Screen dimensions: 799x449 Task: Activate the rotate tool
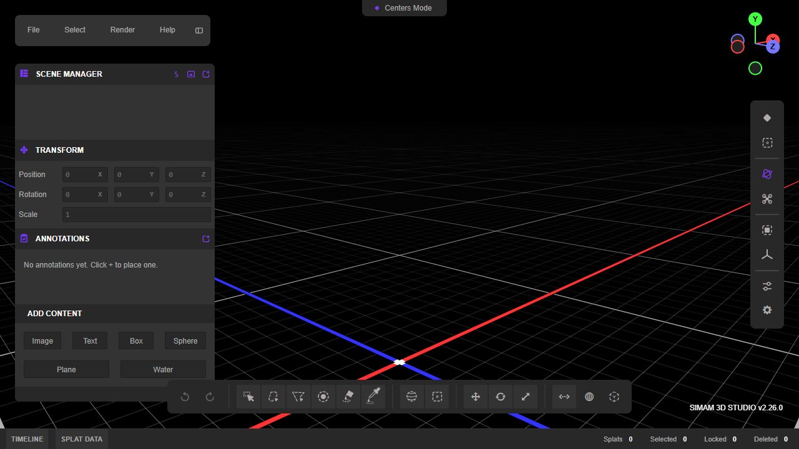pyautogui.click(x=501, y=397)
